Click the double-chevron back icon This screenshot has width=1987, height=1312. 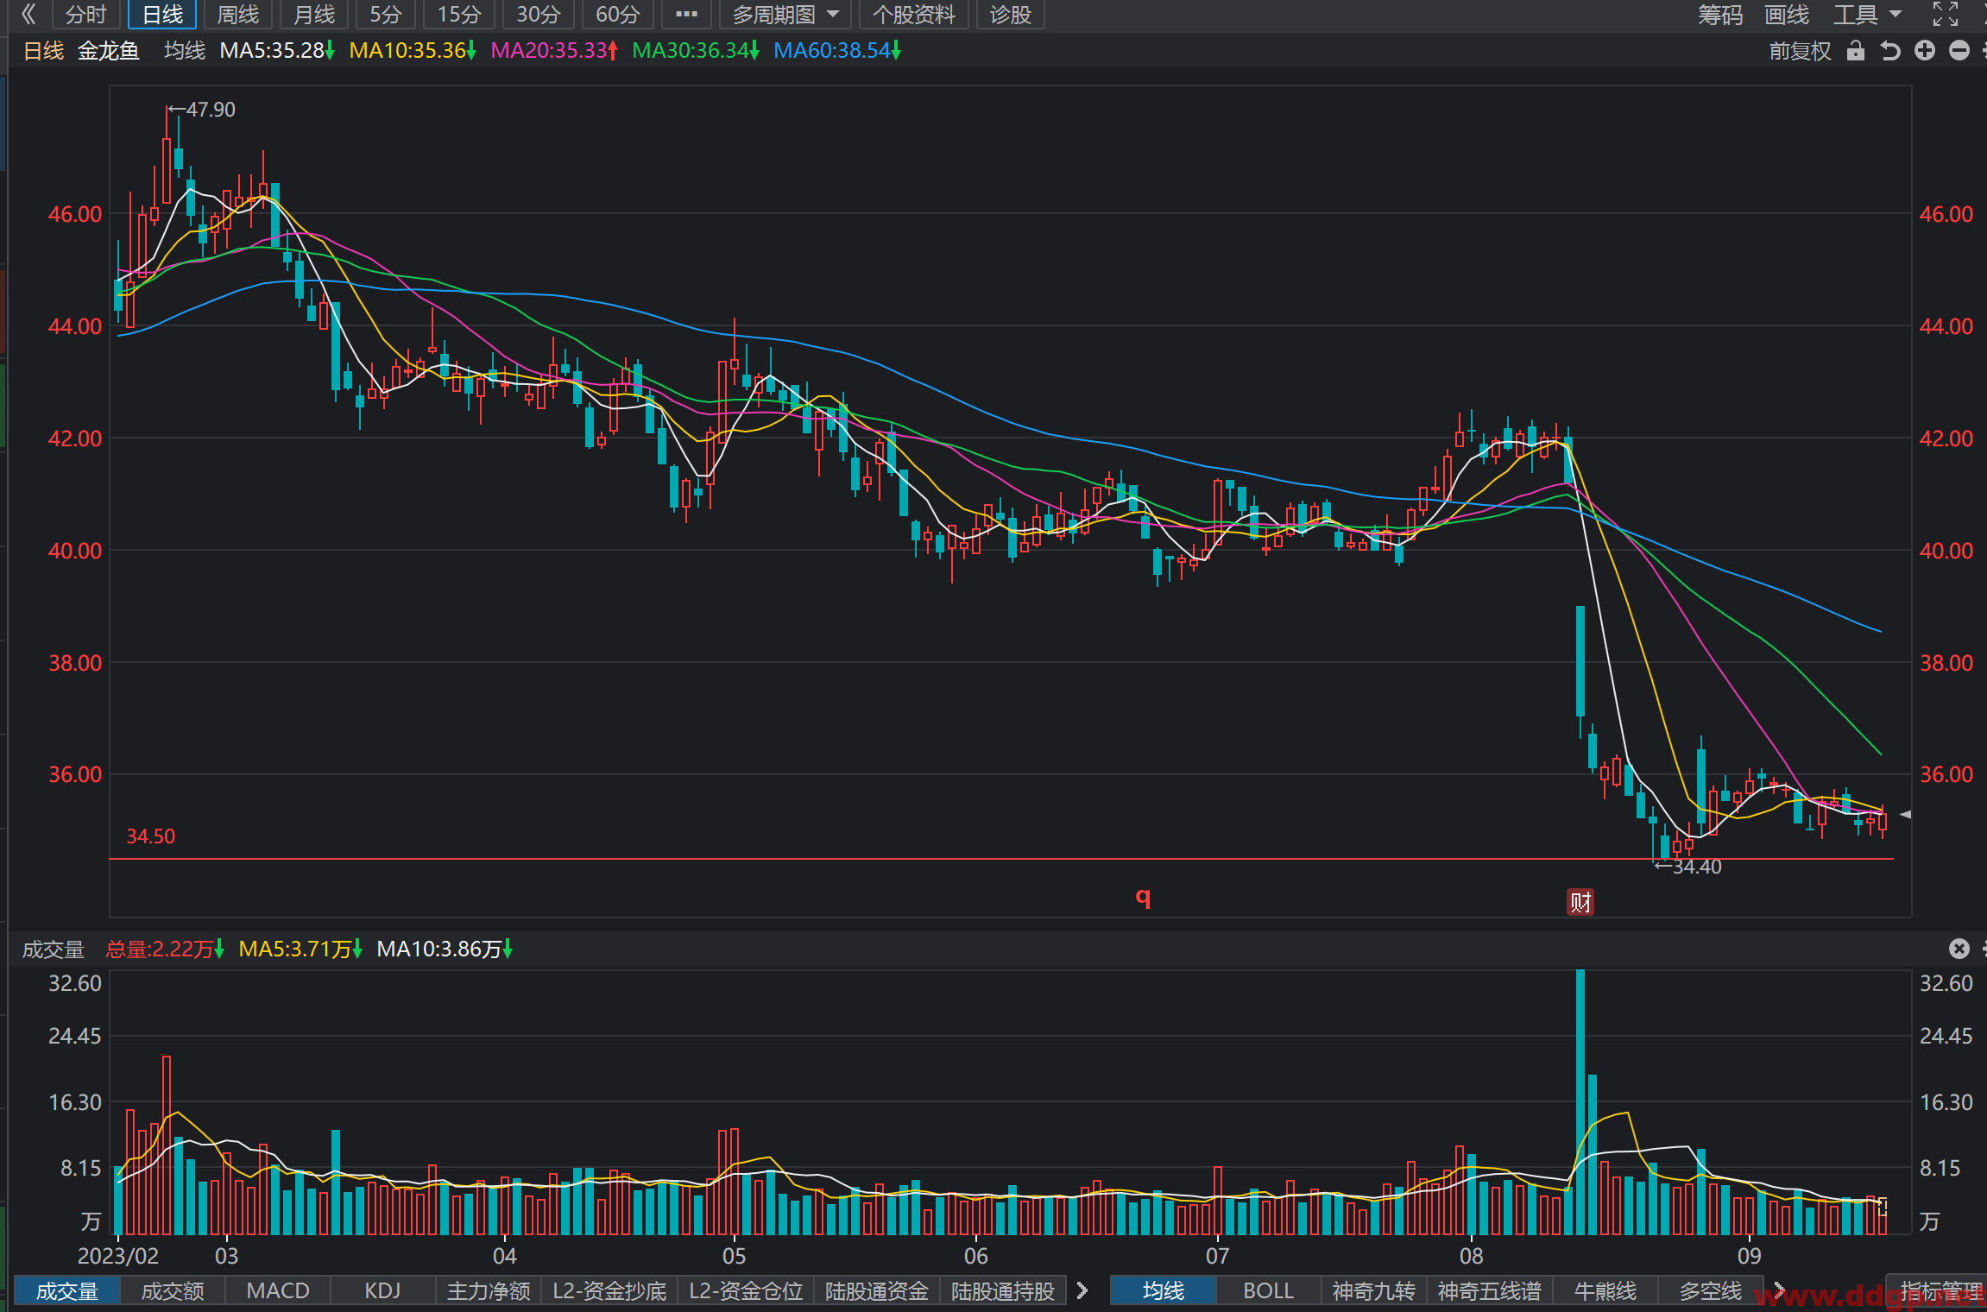28,14
